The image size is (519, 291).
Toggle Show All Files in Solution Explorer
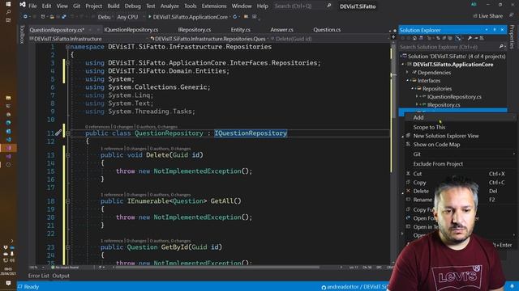[450, 38]
